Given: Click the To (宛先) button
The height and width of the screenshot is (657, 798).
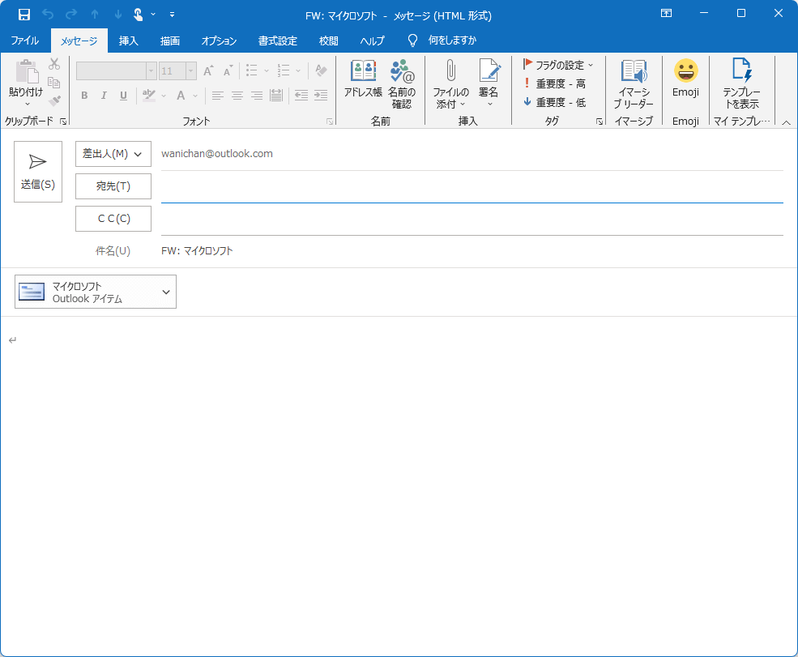Looking at the screenshot, I should 113,186.
